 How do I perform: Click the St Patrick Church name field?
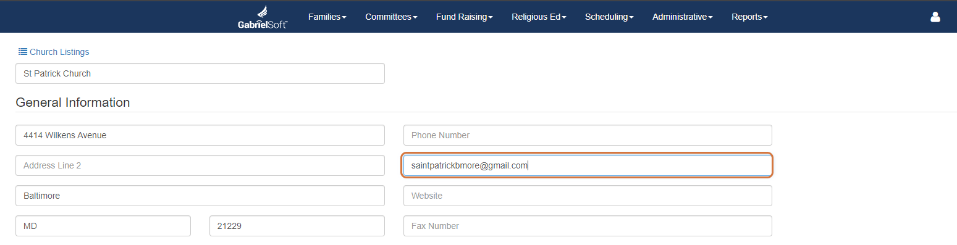[x=200, y=73]
